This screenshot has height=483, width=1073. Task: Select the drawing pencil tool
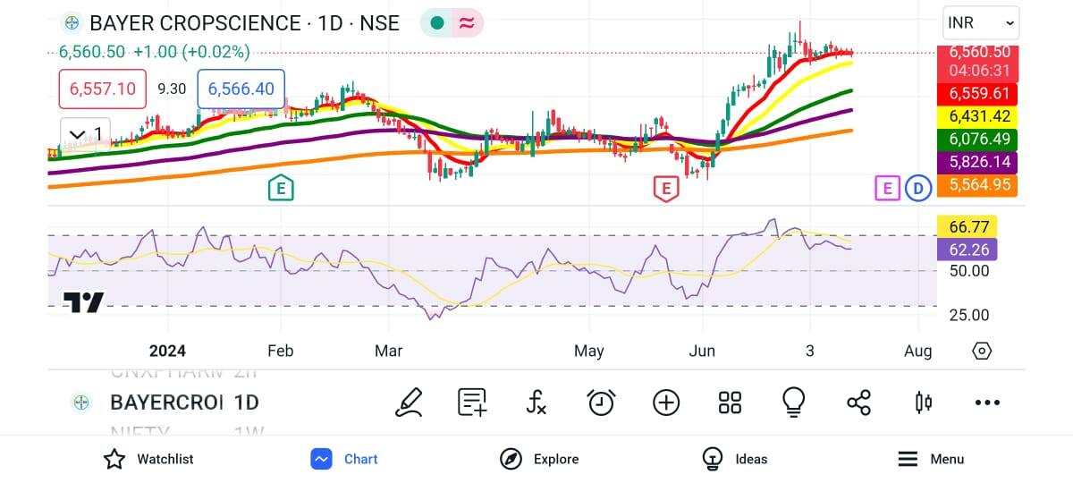[408, 402]
